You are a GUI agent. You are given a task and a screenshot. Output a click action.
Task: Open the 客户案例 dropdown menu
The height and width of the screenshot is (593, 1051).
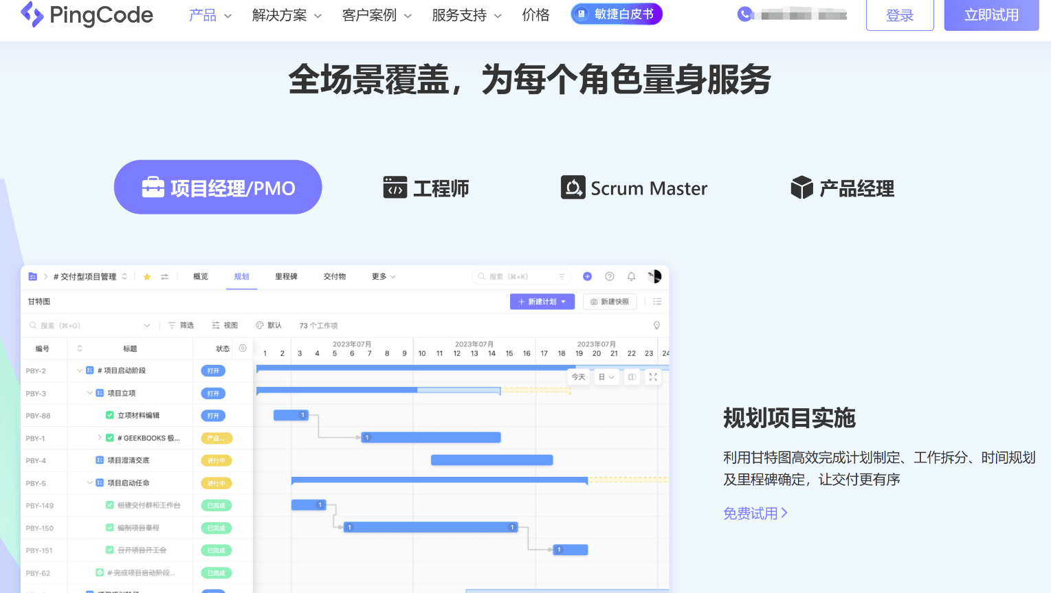pos(377,15)
